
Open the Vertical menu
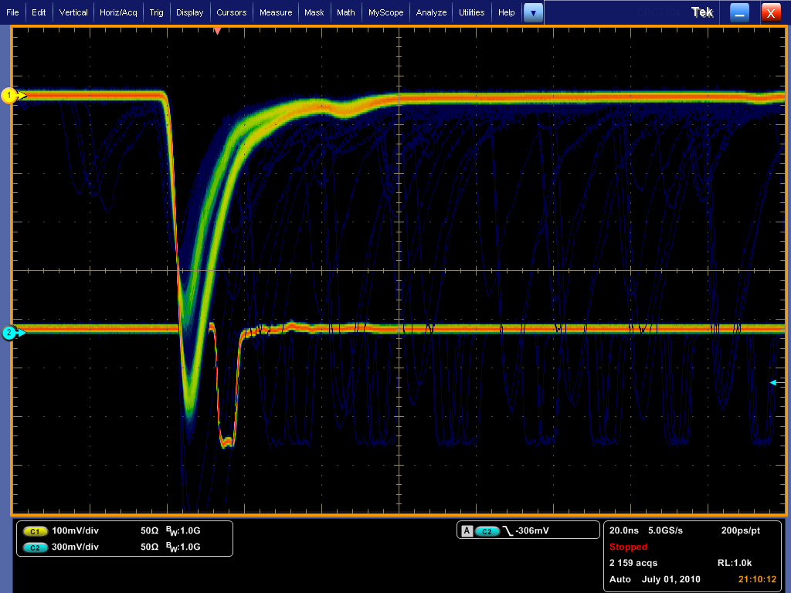coord(73,12)
